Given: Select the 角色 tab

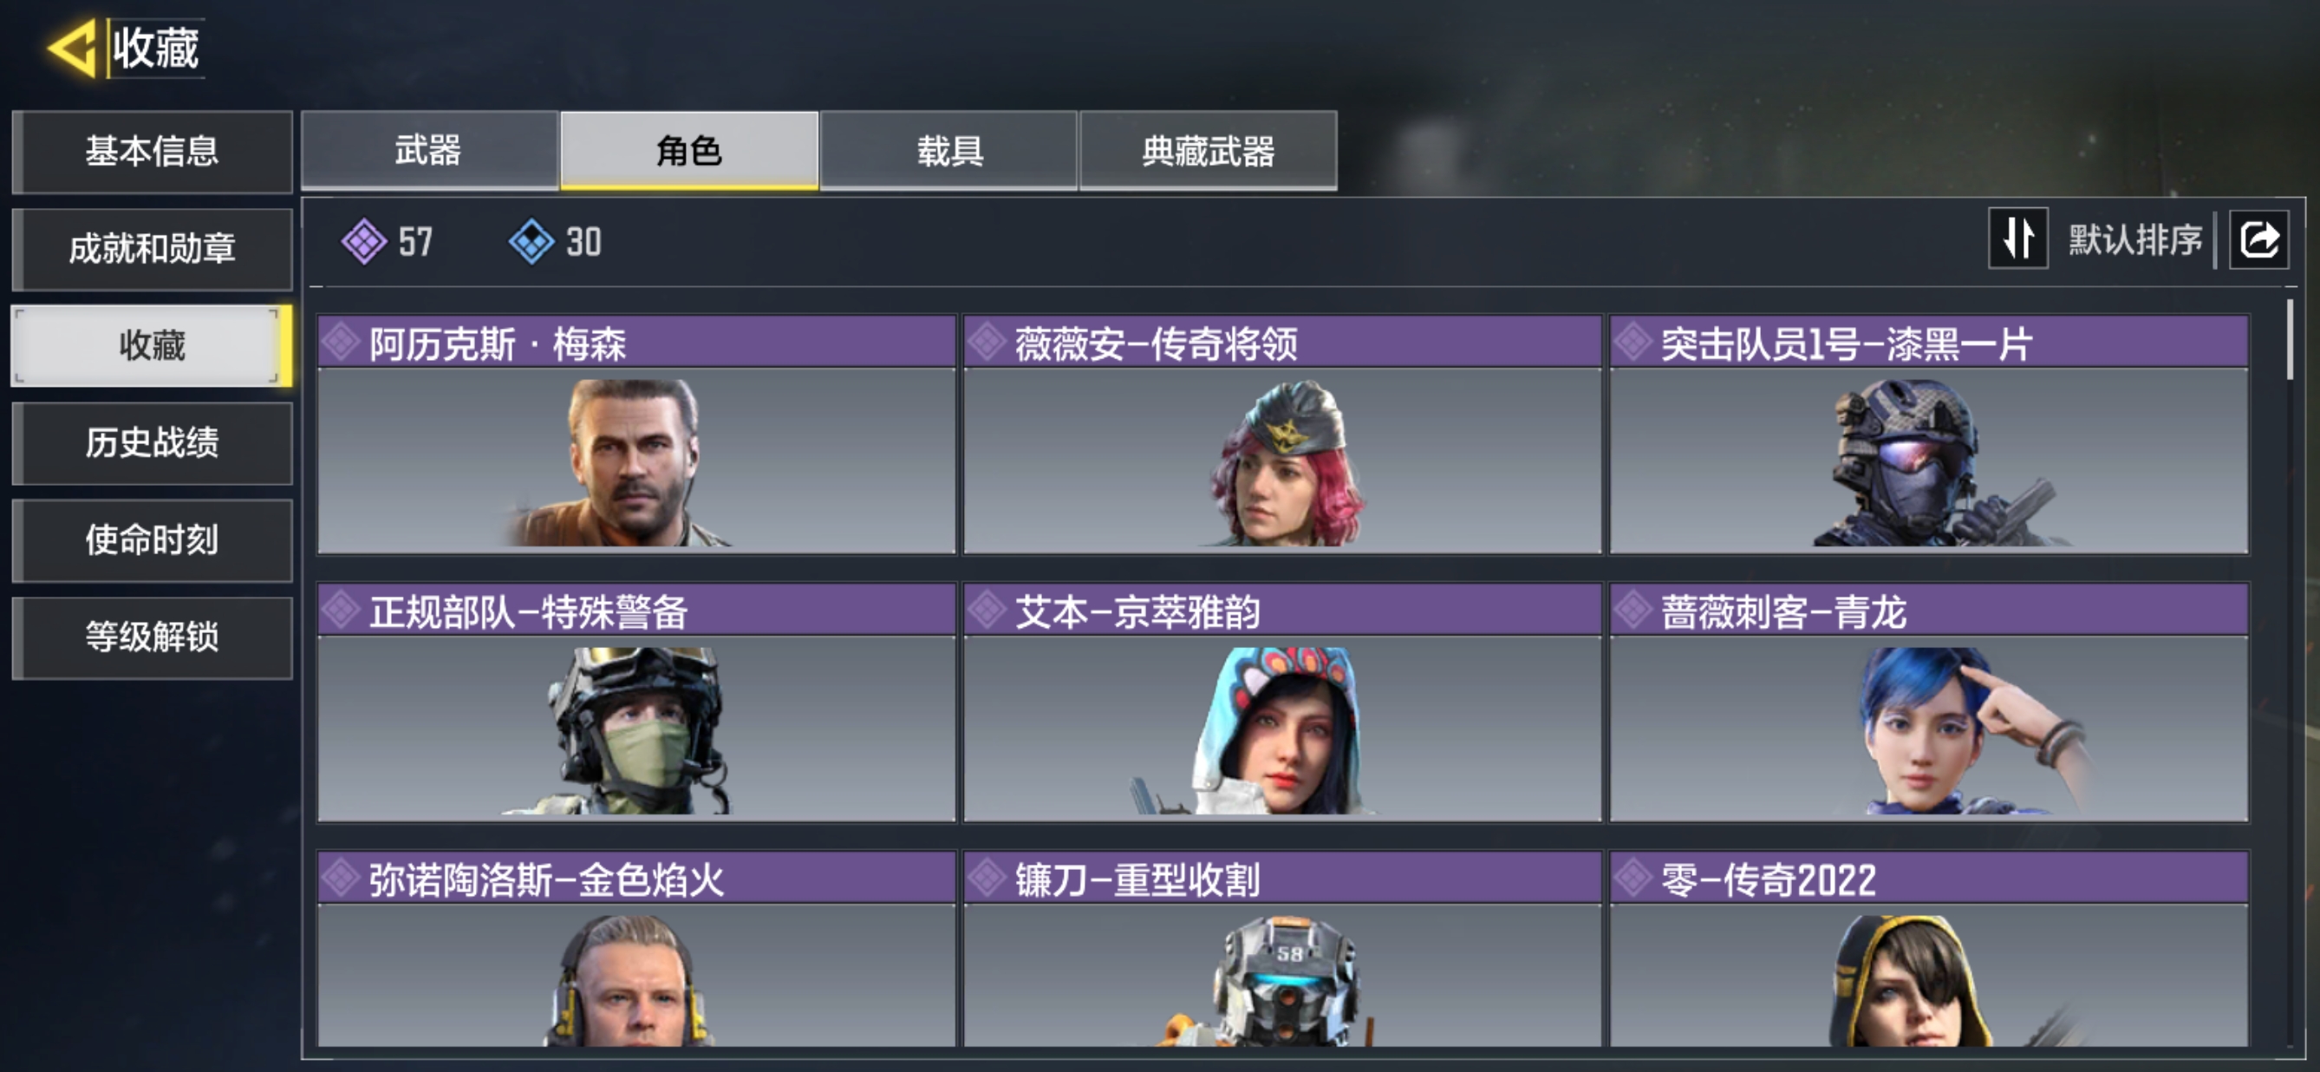Looking at the screenshot, I should click(689, 150).
